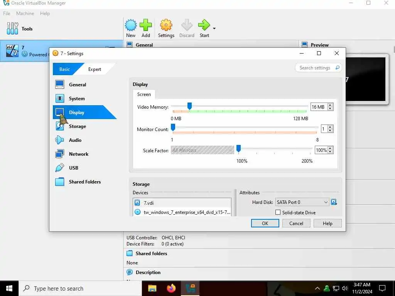Click the taskbar search box
The width and height of the screenshot is (395, 296).
[80, 288]
